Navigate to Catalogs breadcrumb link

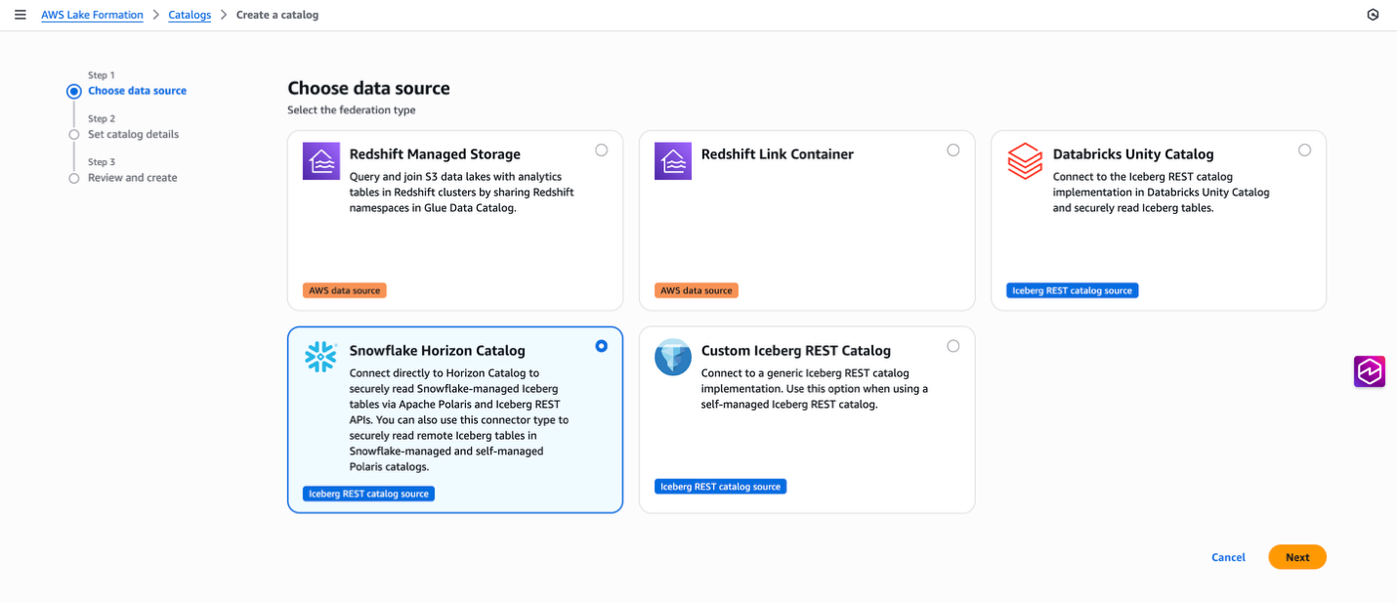(x=190, y=15)
